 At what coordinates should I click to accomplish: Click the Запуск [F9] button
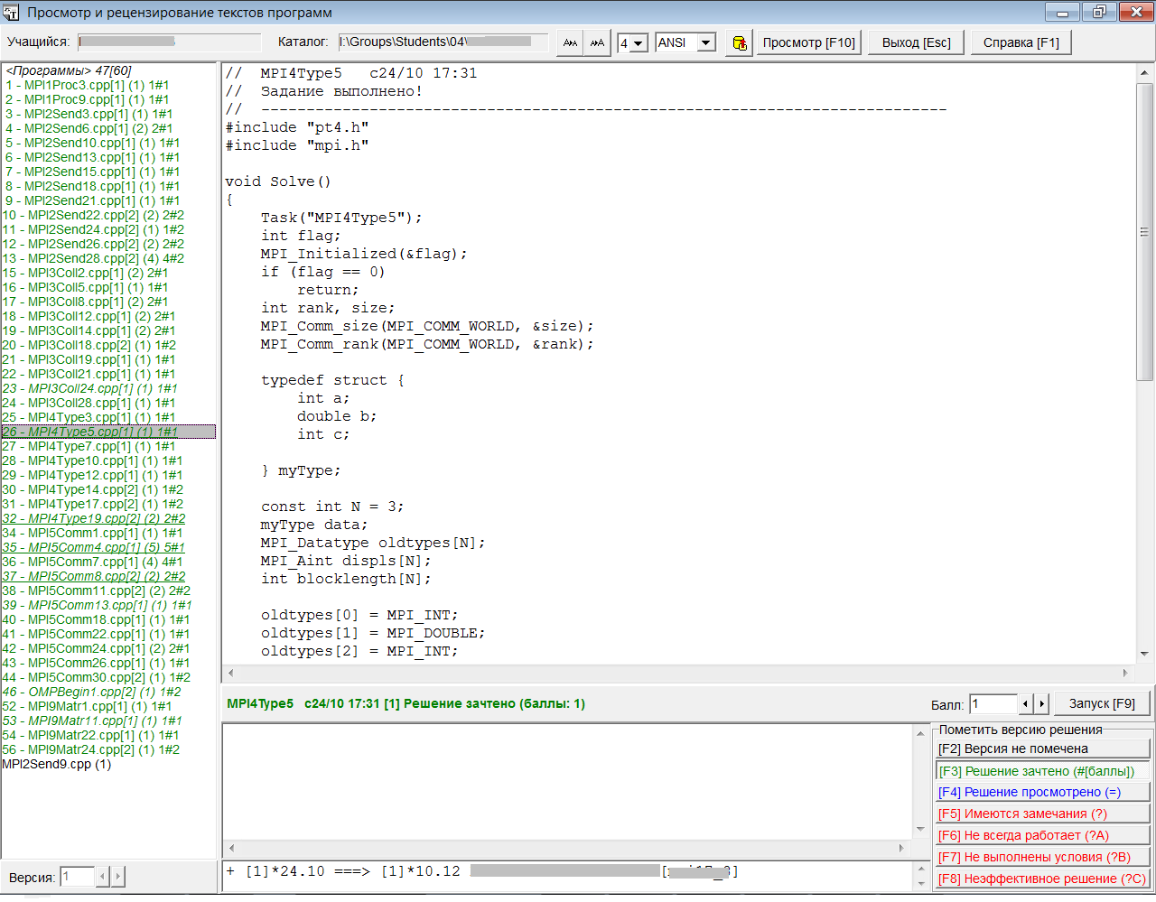coord(1102,703)
